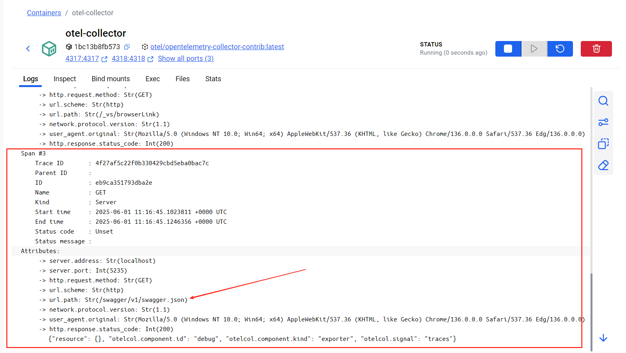Open the Containers breadcrumb link
The height and width of the screenshot is (353, 626).
[44, 13]
